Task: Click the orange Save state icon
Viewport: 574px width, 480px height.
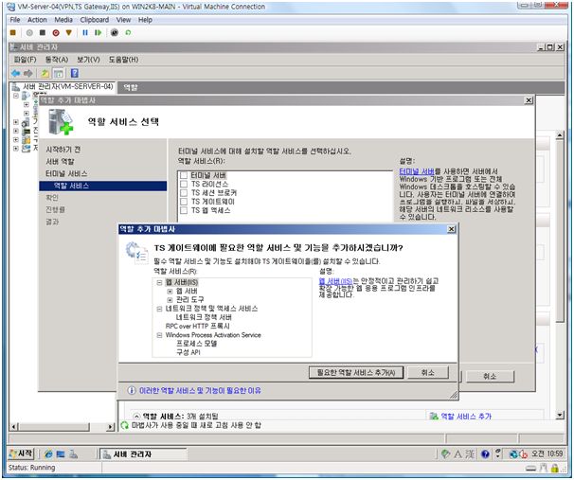Action: tap(68, 32)
